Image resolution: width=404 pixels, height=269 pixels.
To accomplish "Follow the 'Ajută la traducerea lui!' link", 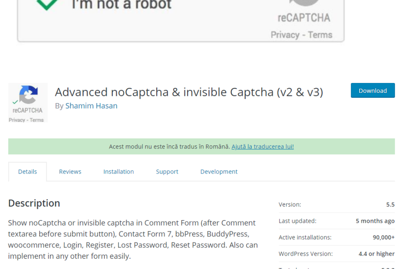I will tap(263, 147).
